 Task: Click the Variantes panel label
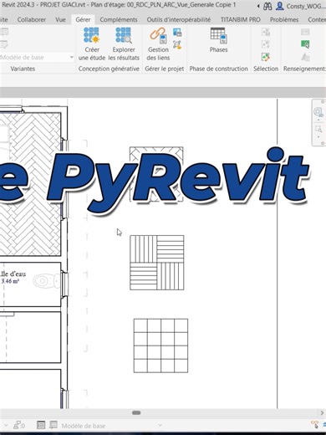coord(23,69)
